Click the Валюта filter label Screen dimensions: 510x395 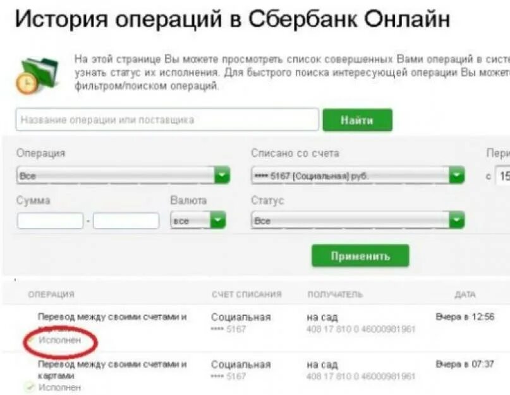tap(189, 200)
